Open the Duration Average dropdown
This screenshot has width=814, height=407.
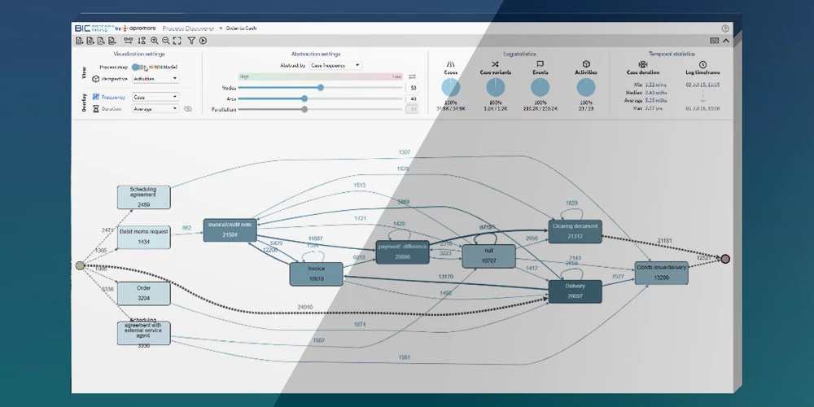click(x=155, y=109)
